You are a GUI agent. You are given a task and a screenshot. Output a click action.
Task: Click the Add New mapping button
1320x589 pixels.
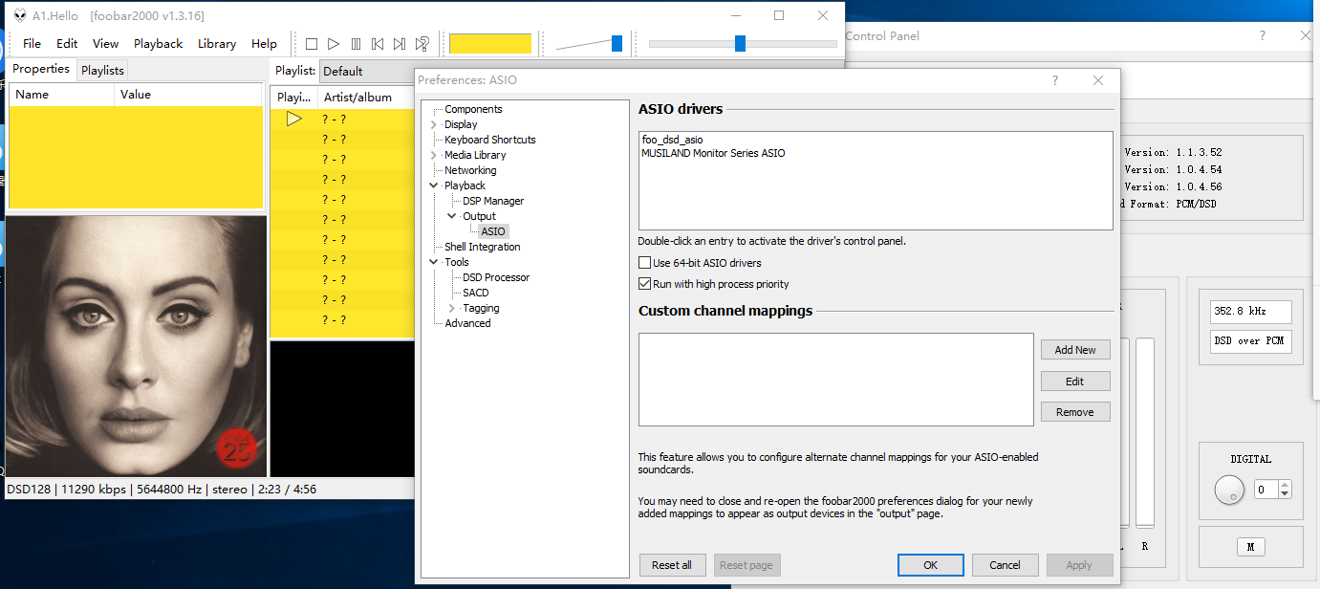[1075, 350]
